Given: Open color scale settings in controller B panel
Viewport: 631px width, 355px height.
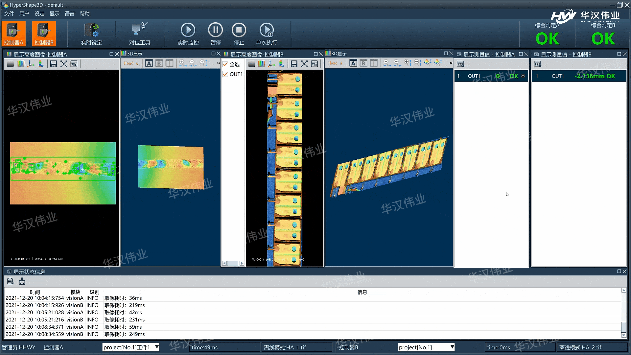Looking at the screenshot, I should click(x=282, y=64).
